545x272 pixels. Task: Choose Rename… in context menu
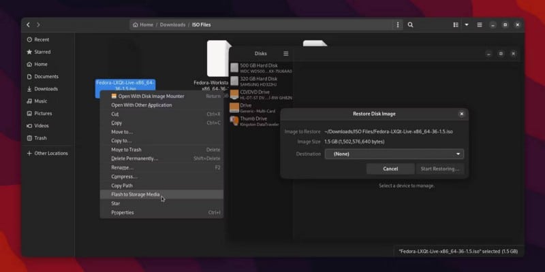coord(161,167)
